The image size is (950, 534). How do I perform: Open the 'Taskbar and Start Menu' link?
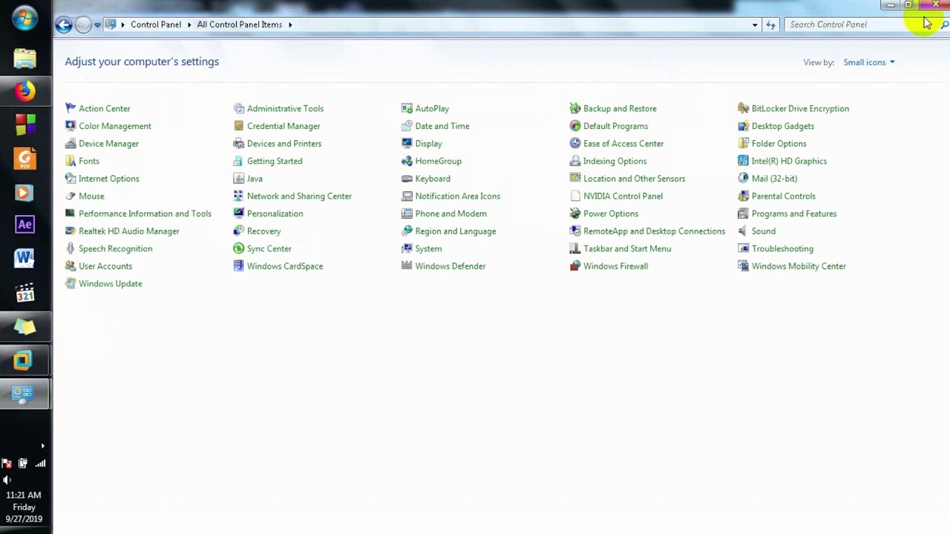click(627, 248)
